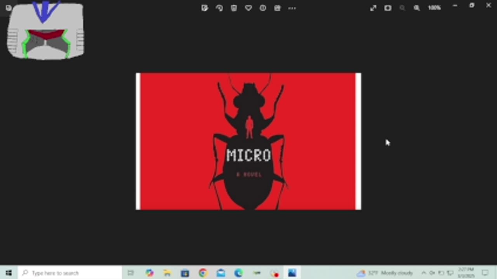Launch Microsoft Edge from the taskbar
Screen dimensions: 497x279
238,273
